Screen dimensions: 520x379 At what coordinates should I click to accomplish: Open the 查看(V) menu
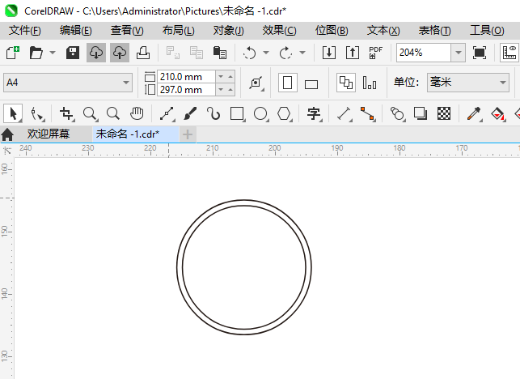[127, 31]
